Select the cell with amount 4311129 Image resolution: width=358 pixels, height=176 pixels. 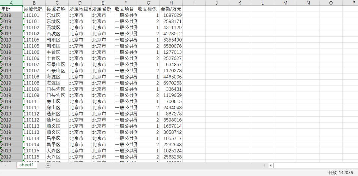[171, 27]
